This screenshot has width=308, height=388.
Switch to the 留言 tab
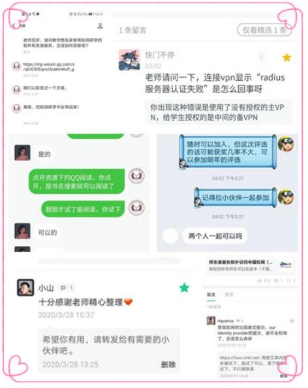click(x=211, y=295)
